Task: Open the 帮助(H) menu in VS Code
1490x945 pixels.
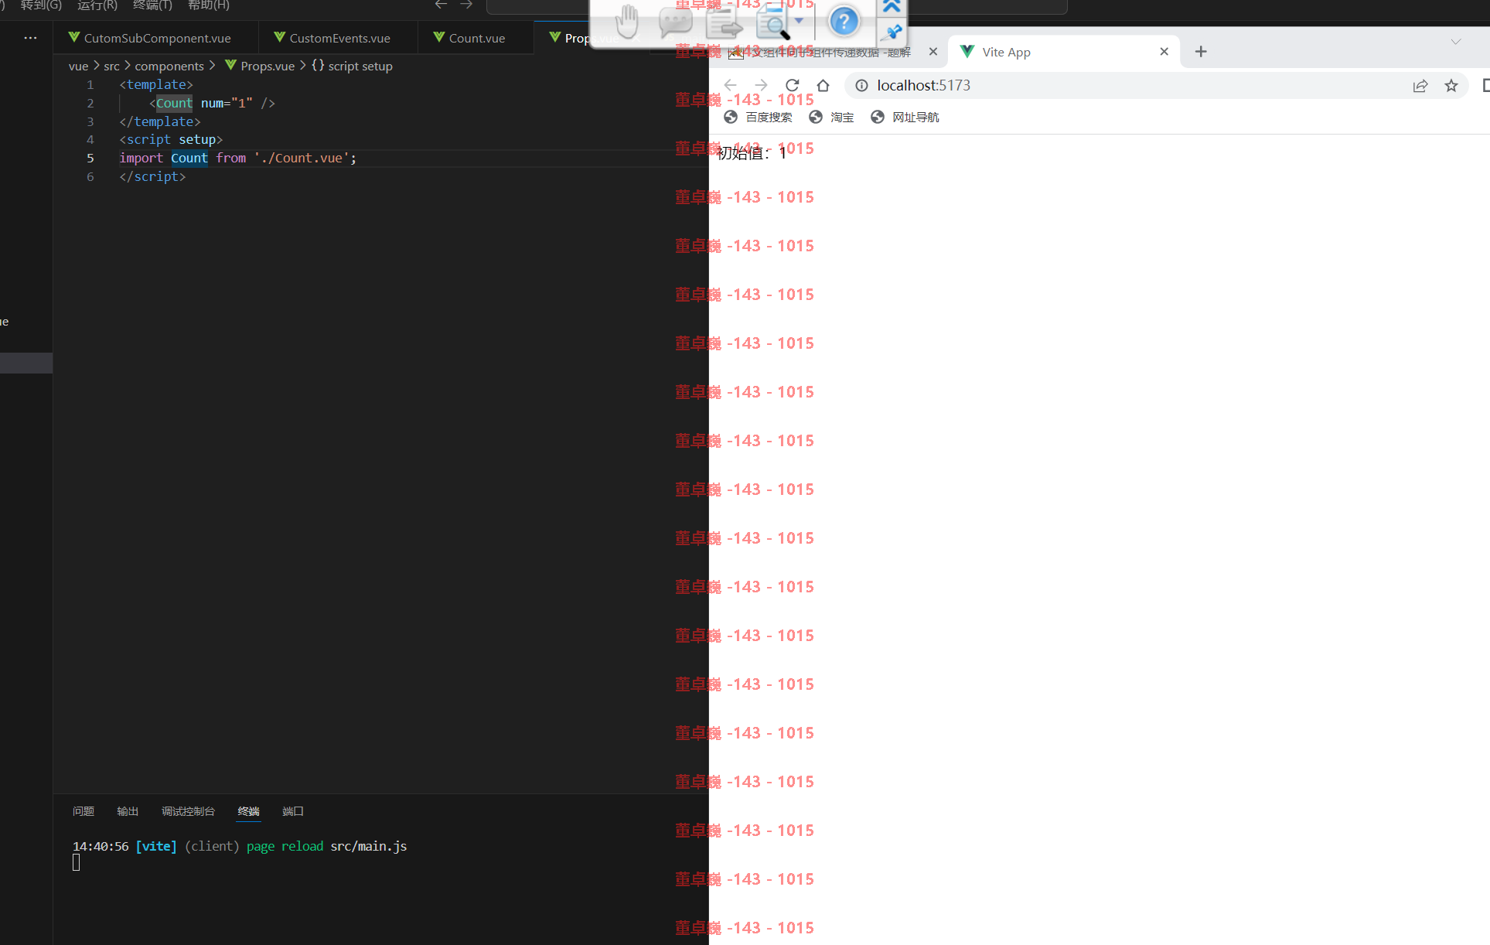Action: pyautogui.click(x=209, y=5)
